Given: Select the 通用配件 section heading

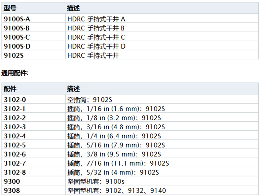Looking at the screenshot, I should (x=15, y=73).
